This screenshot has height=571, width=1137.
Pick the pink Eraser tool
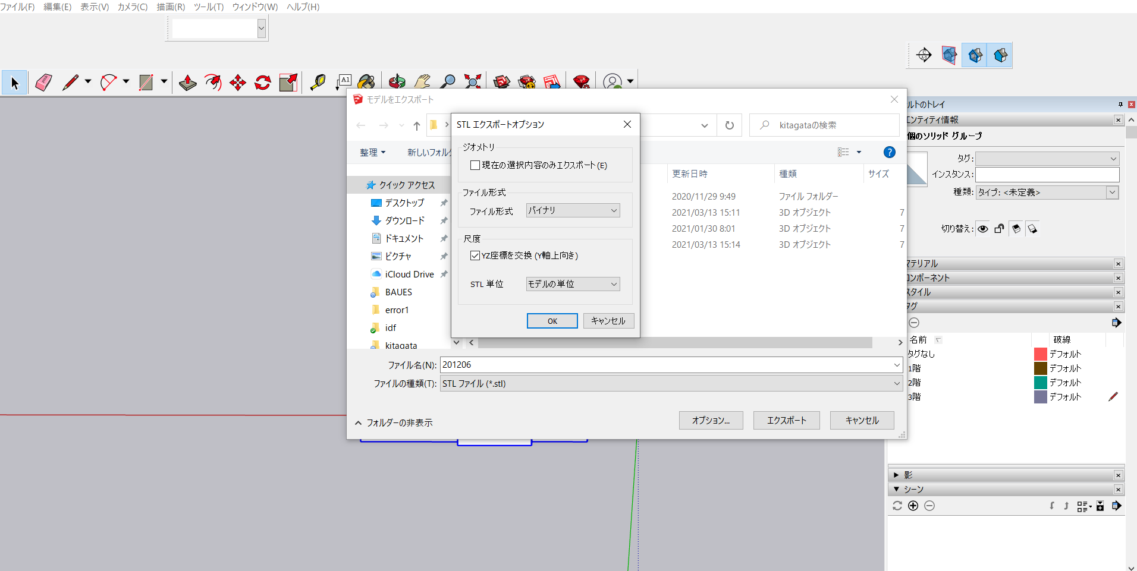point(43,83)
